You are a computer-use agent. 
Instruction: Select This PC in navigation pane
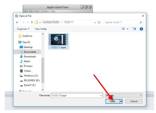coord(26,42)
